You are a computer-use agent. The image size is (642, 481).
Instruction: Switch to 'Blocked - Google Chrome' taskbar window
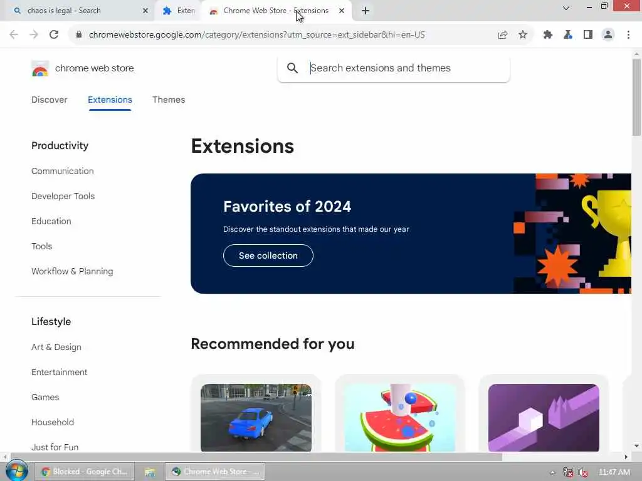85,472
